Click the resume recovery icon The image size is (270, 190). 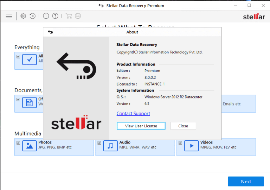coord(32,16)
